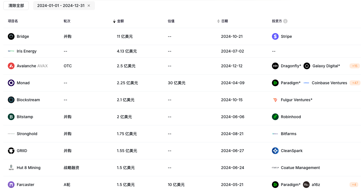
Task: Click the Coatue Management logo icon
Action: pos(275,168)
